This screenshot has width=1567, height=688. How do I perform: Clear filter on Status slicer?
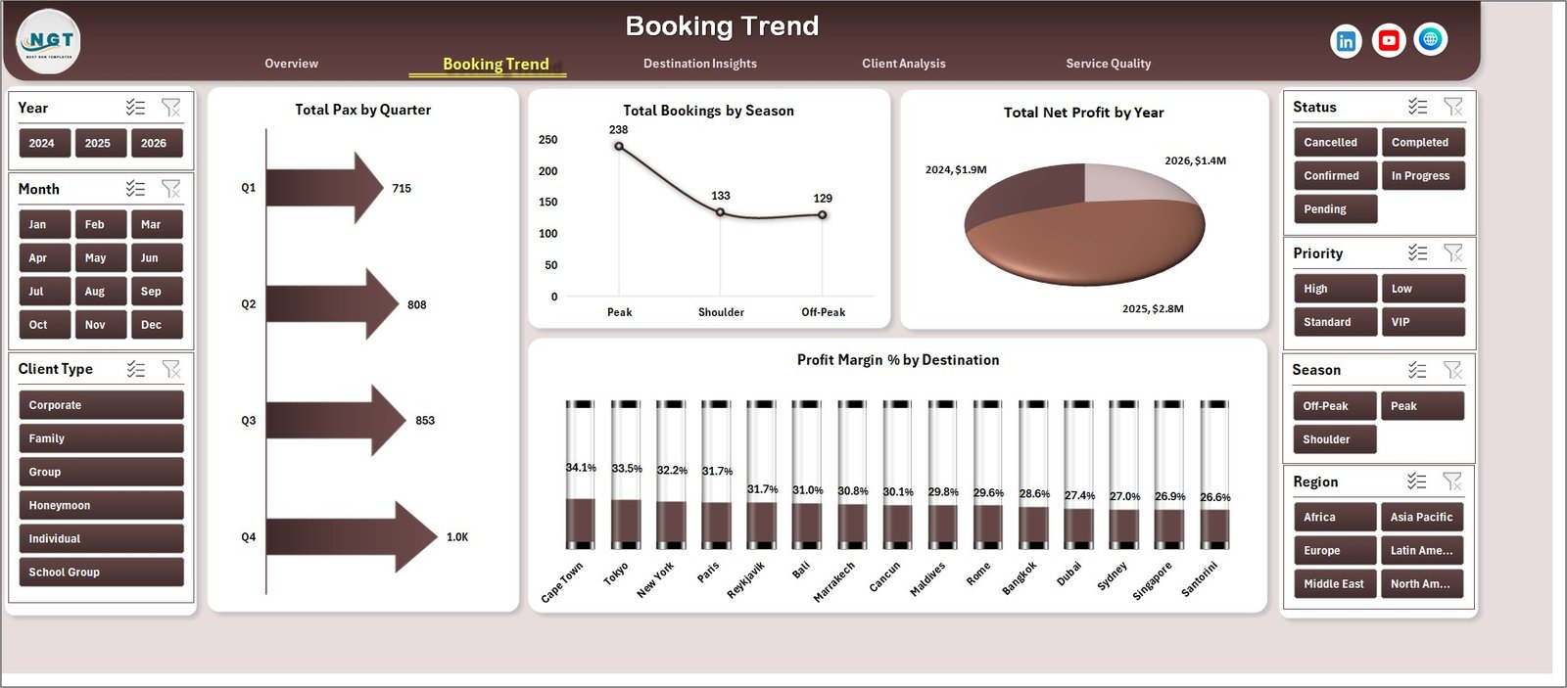pos(1453,107)
